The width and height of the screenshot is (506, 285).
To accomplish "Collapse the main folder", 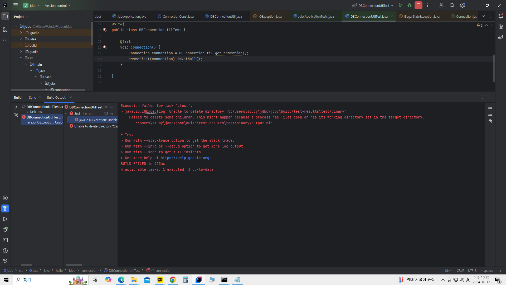I will coord(26,64).
